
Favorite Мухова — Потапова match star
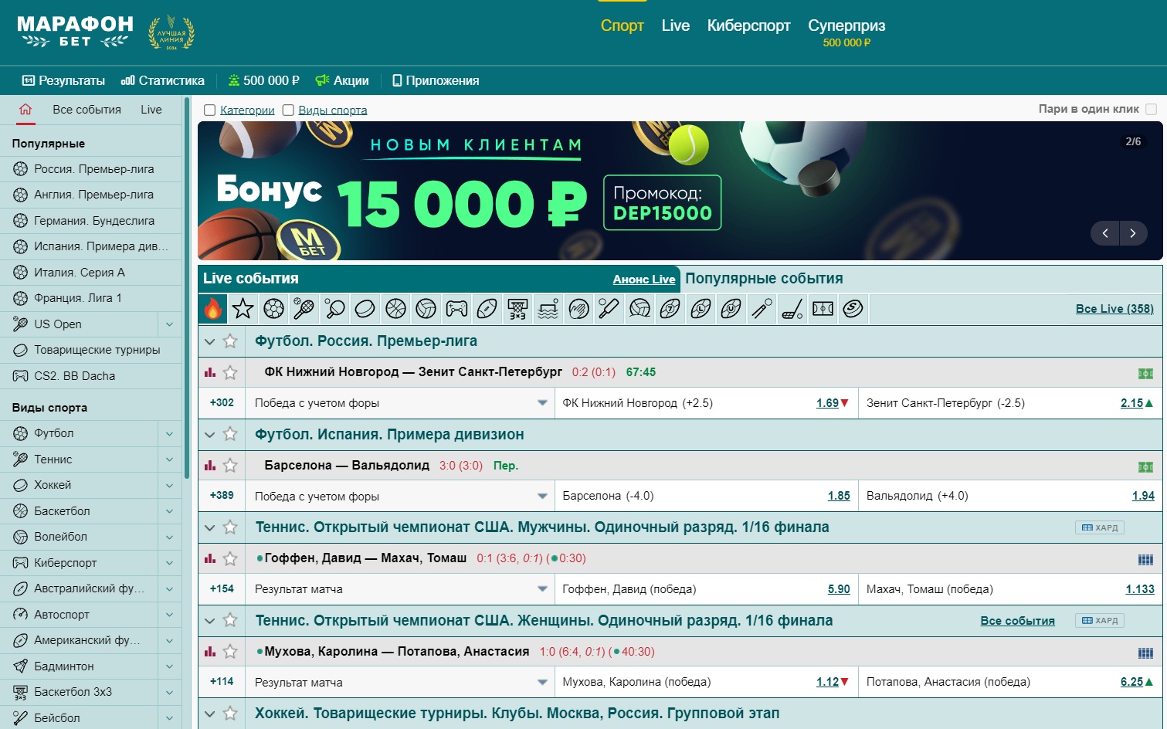(230, 651)
